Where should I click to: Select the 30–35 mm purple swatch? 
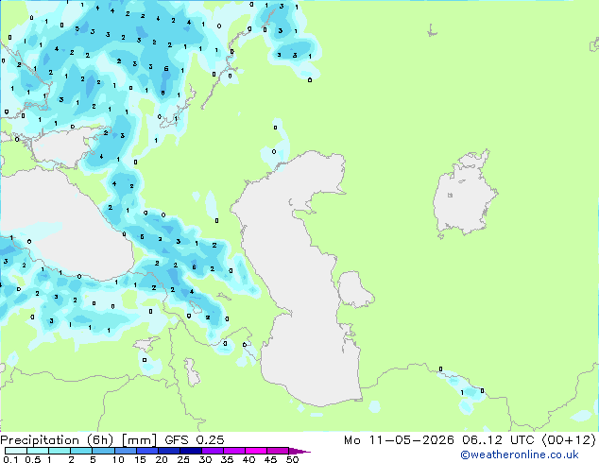[212, 451]
